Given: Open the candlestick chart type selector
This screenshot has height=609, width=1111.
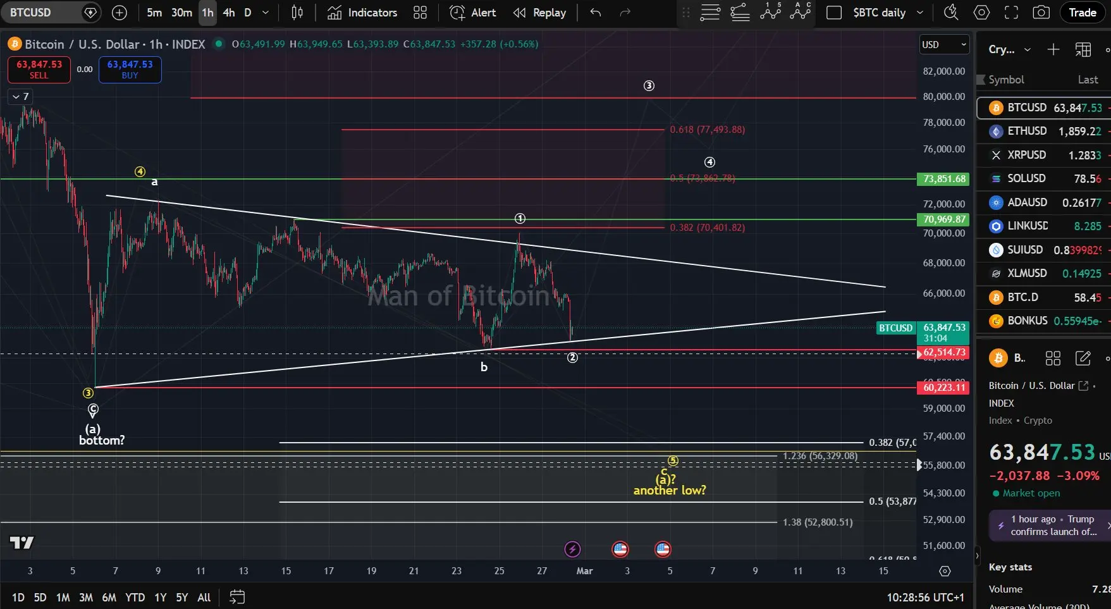Looking at the screenshot, I should [297, 13].
